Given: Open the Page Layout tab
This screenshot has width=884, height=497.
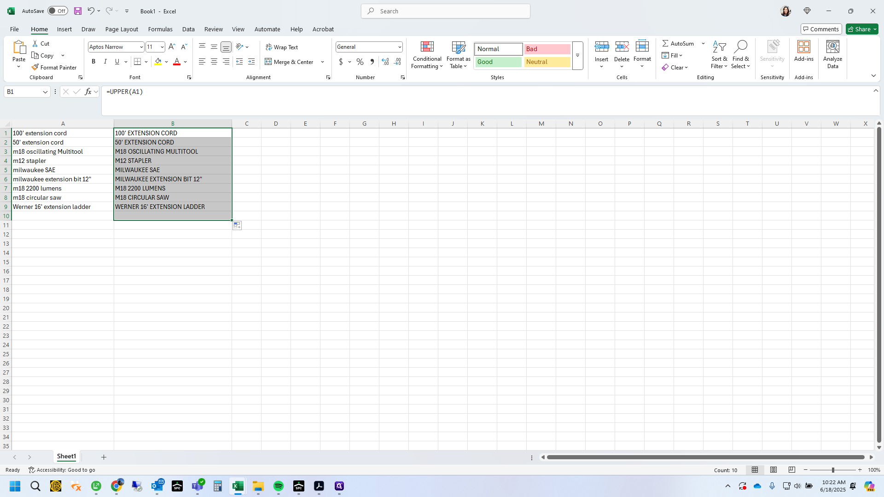Looking at the screenshot, I should [x=122, y=29].
